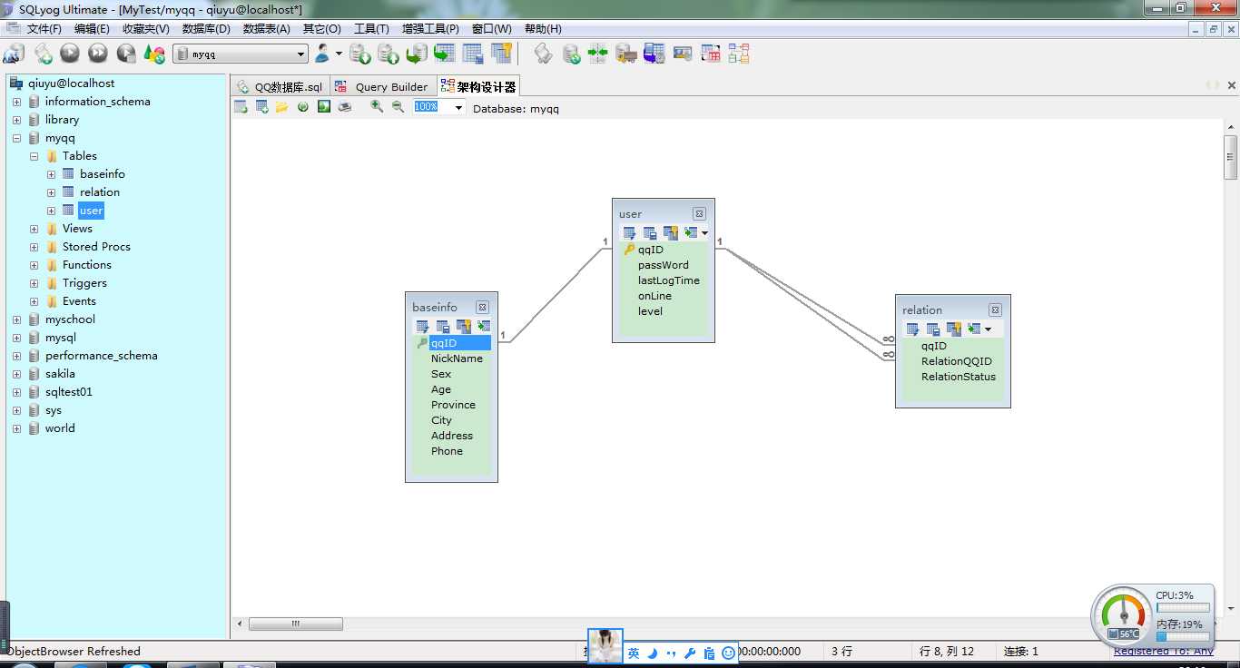Click the key index icon in user box

coord(671,233)
